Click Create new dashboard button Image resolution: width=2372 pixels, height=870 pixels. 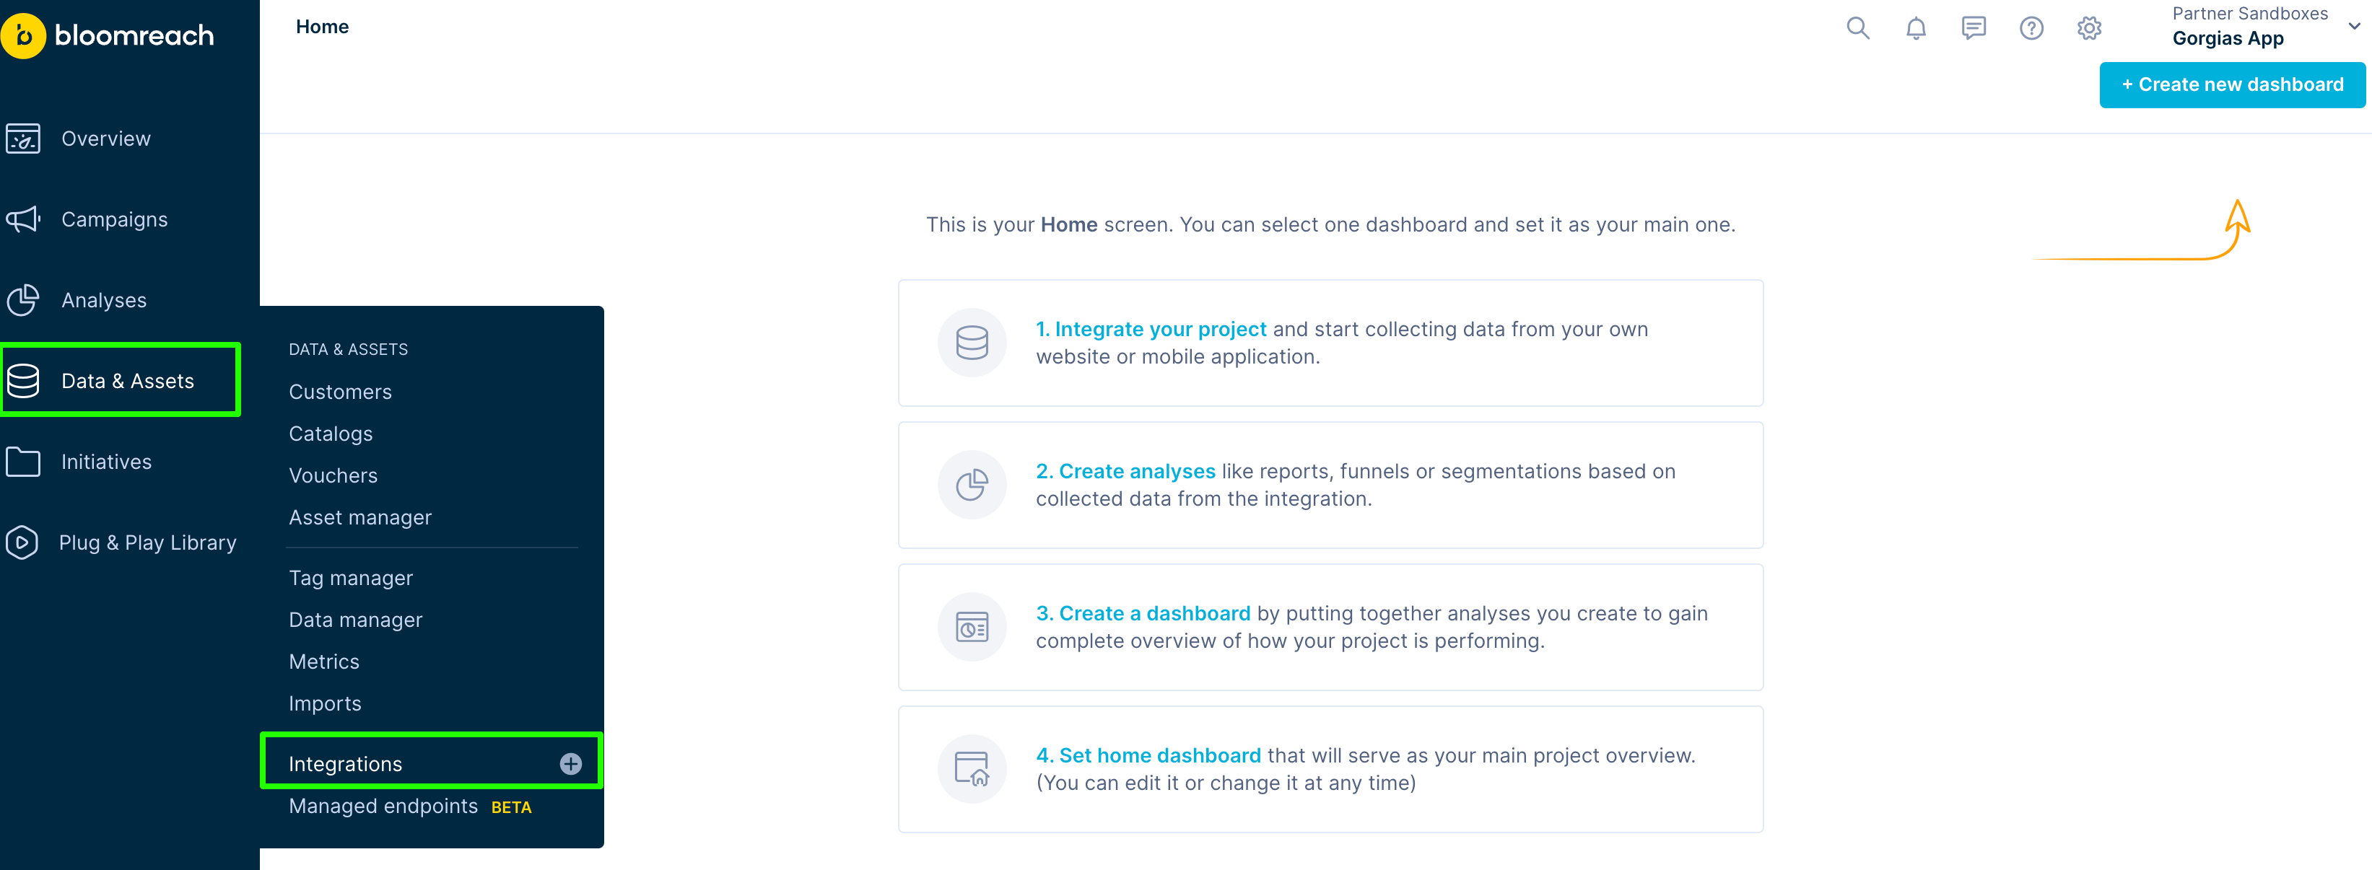(2232, 84)
